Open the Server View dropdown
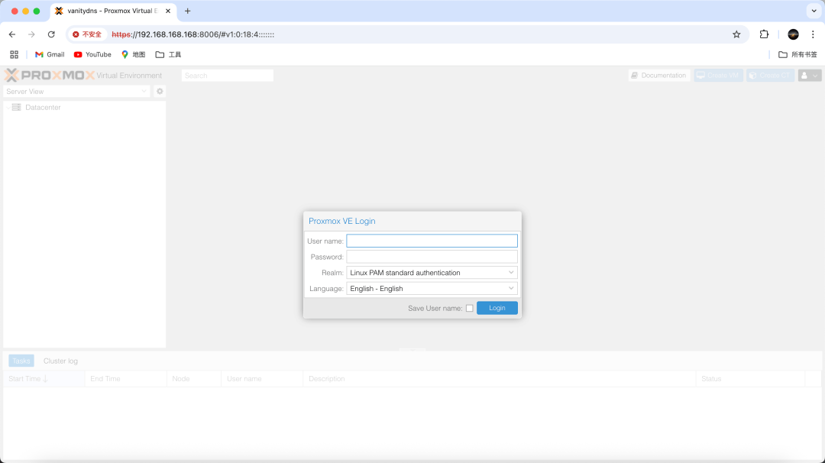The image size is (825, 463). (x=77, y=91)
